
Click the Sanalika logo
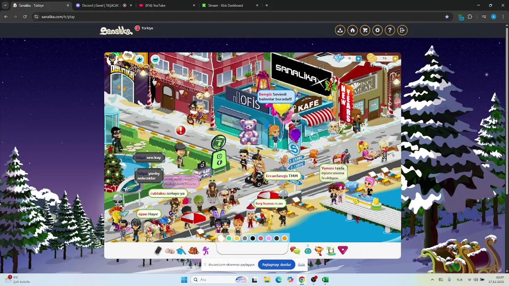coord(116,31)
